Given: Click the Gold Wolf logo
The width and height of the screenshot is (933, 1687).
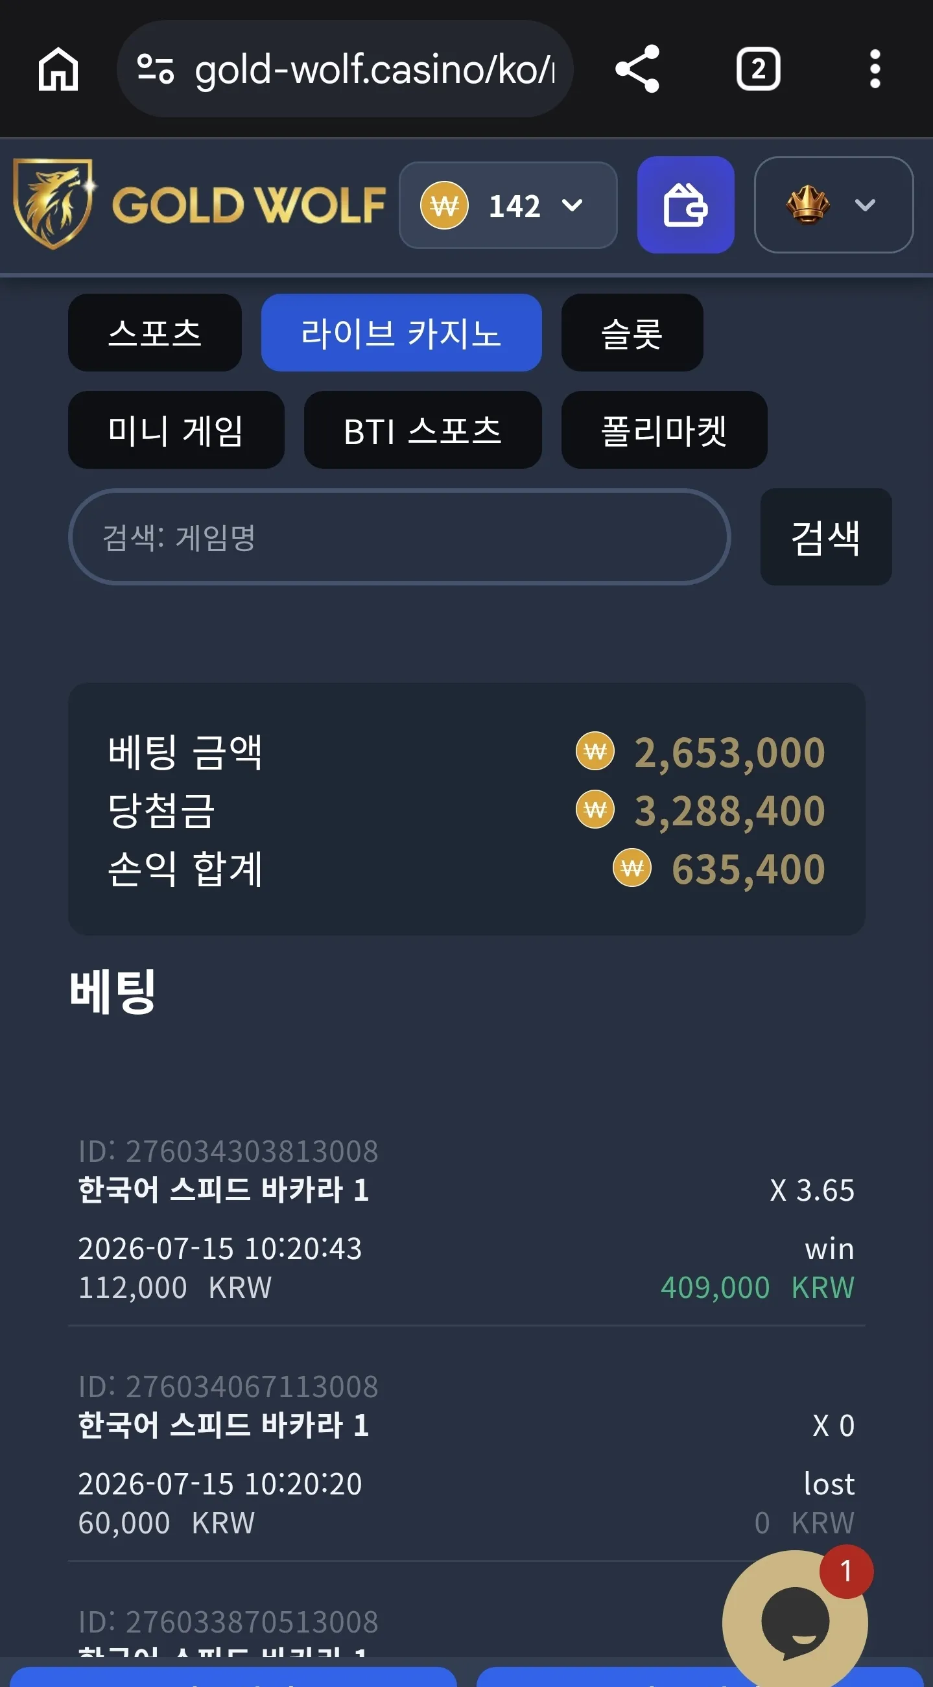Looking at the screenshot, I should (199, 204).
